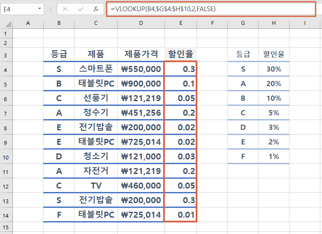Select the 1% rate cell
The width and height of the screenshot is (322, 234).
274,156
